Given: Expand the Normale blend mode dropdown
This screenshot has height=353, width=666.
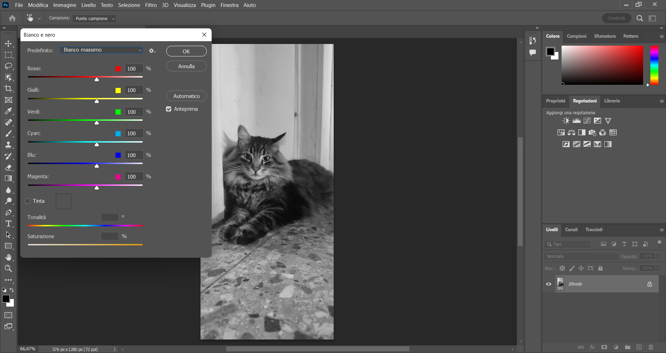Looking at the screenshot, I should (580, 256).
